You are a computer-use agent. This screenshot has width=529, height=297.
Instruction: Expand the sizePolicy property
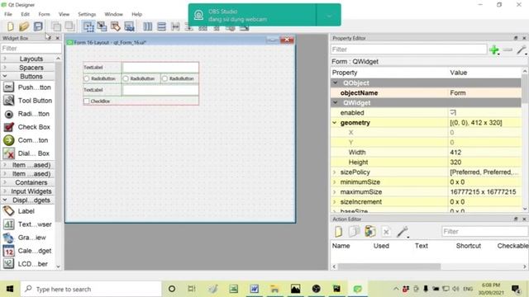pyautogui.click(x=334, y=172)
